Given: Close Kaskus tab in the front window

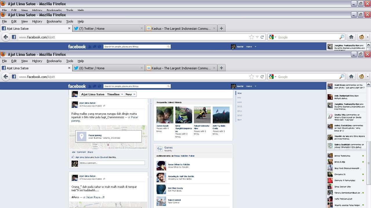Looking at the screenshot, I should 214,68.
